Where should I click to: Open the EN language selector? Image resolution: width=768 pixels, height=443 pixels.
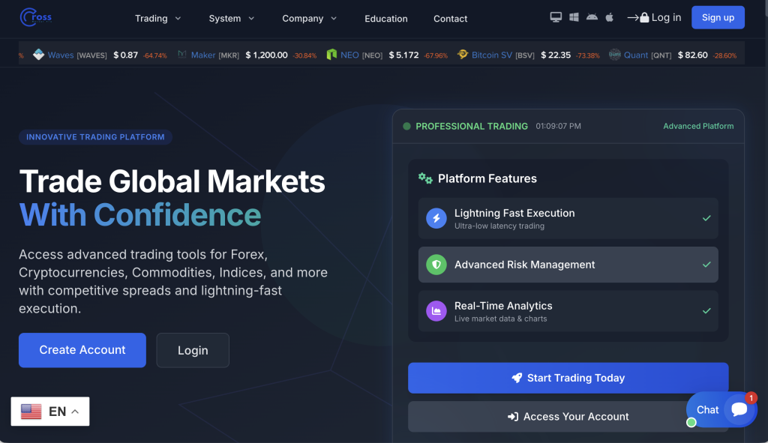(50, 412)
